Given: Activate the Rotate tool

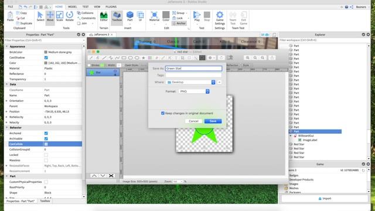Looking at the screenshot, I should point(69,17).
